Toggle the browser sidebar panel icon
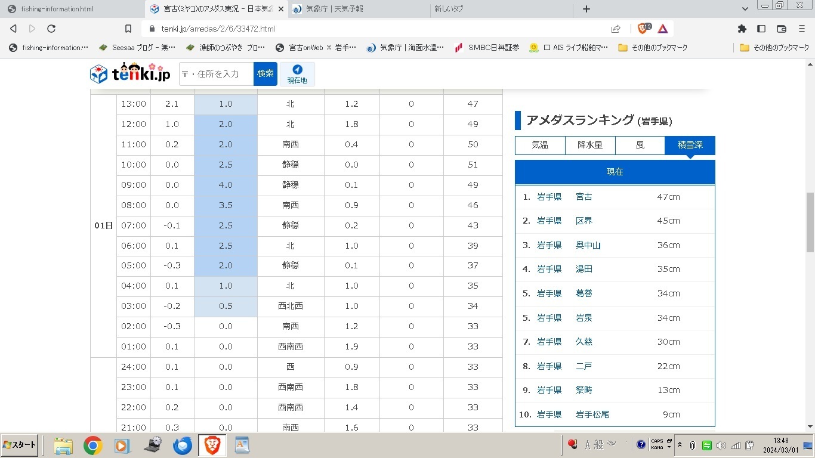The height and width of the screenshot is (458, 815). click(761, 29)
